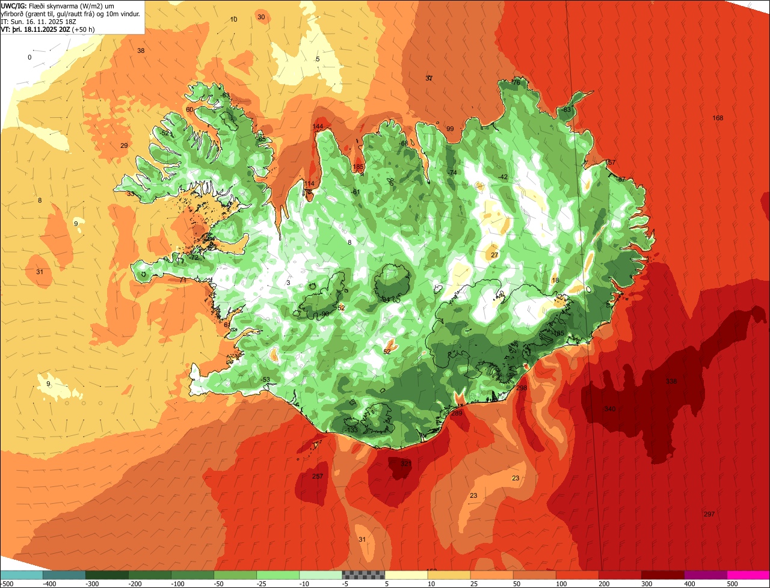Pick the -25 to -10 light green legend swatch

point(278,575)
